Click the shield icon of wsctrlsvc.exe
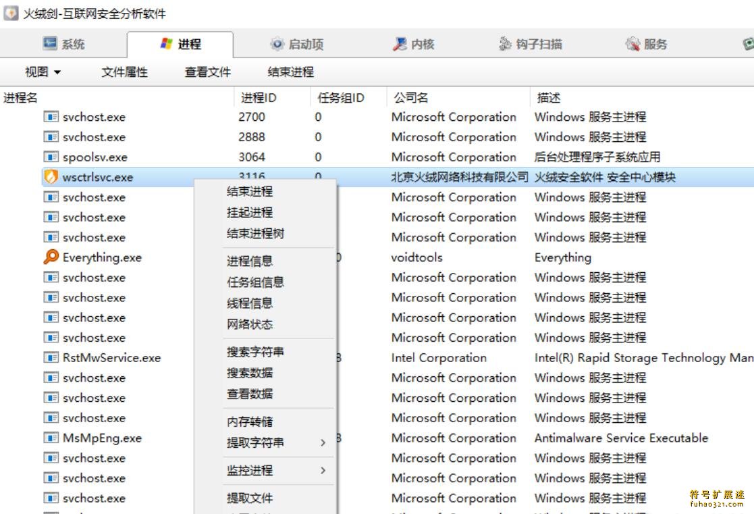Image resolution: width=754 pixels, height=514 pixels. [x=51, y=177]
